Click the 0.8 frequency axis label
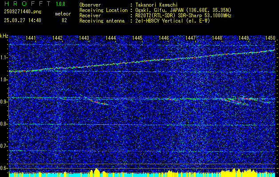279x177 pixels. (4, 124)
